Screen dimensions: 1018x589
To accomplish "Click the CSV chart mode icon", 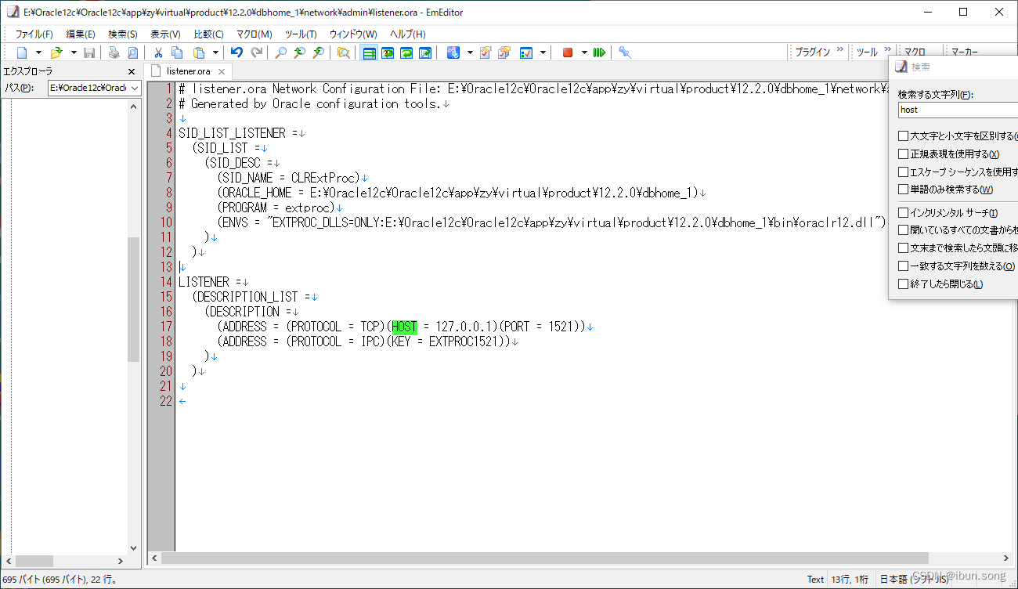I will coord(526,52).
